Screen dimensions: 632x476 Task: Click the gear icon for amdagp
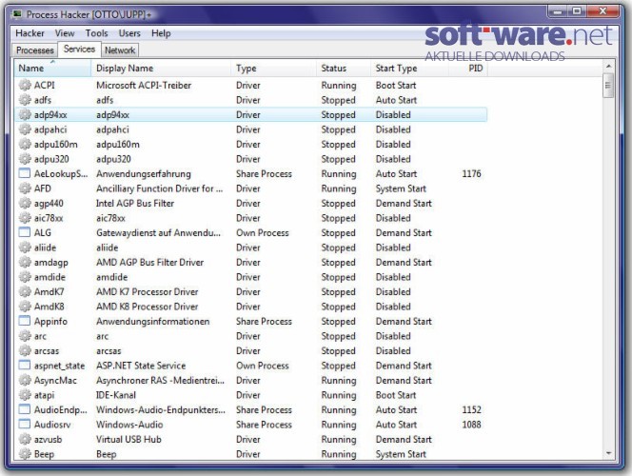point(25,263)
